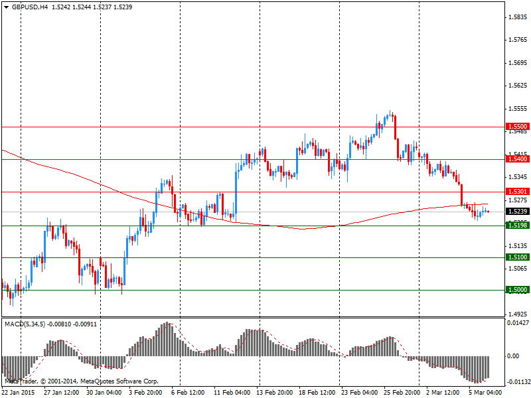531x398 pixels.
Task: Click the 18 Feb 12:00 time axis label
Action: (x=317, y=393)
